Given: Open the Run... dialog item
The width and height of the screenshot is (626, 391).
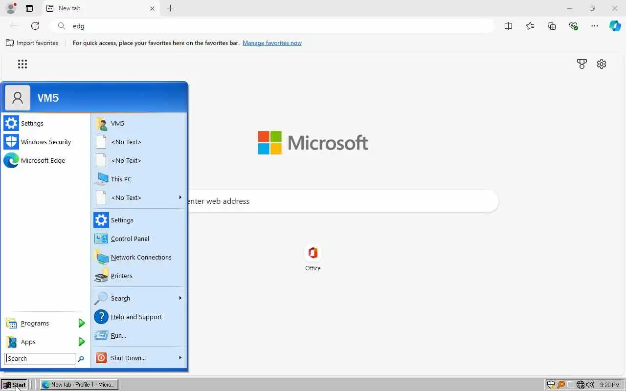Looking at the screenshot, I should pyautogui.click(x=139, y=335).
